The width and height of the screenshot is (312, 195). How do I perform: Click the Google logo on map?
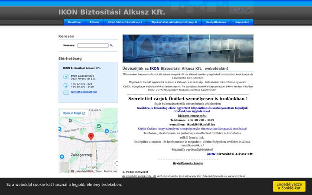click(x=91, y=167)
